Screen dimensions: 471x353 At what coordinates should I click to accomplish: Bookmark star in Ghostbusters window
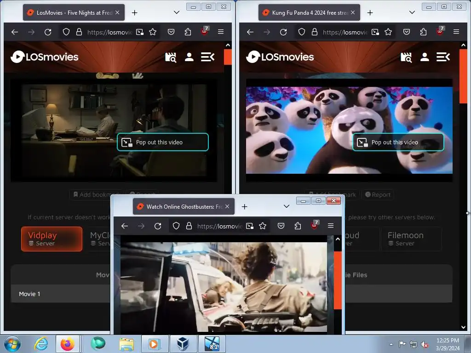(x=263, y=226)
